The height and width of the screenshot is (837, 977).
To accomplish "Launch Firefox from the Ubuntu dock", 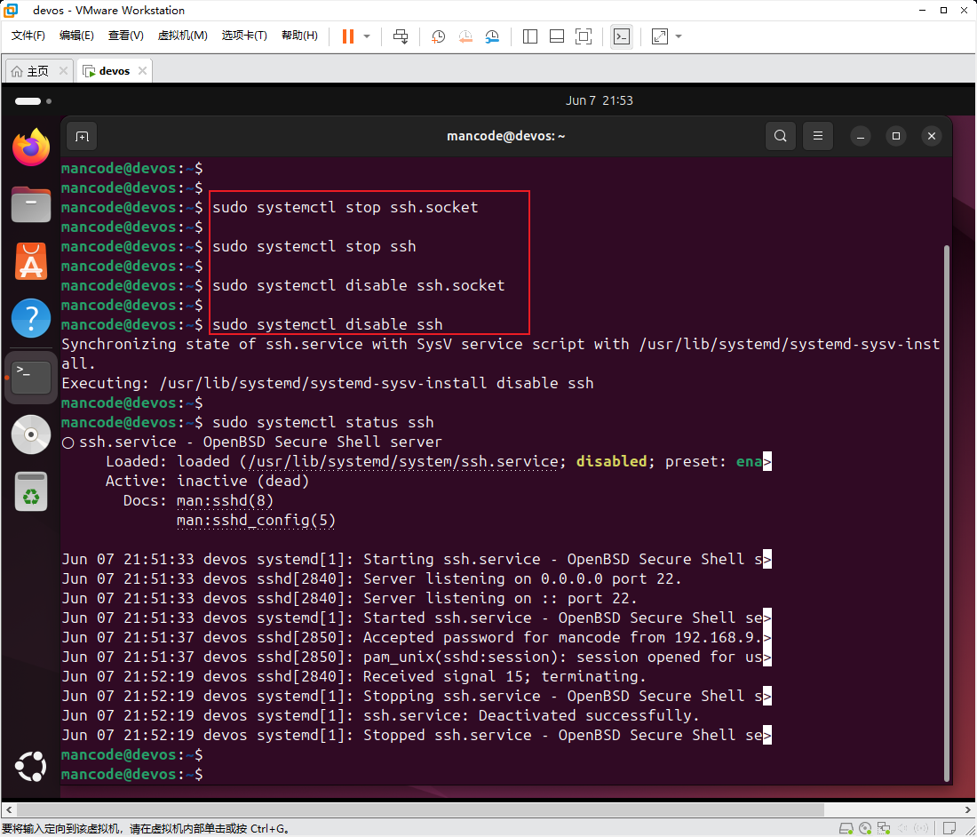I will point(31,147).
